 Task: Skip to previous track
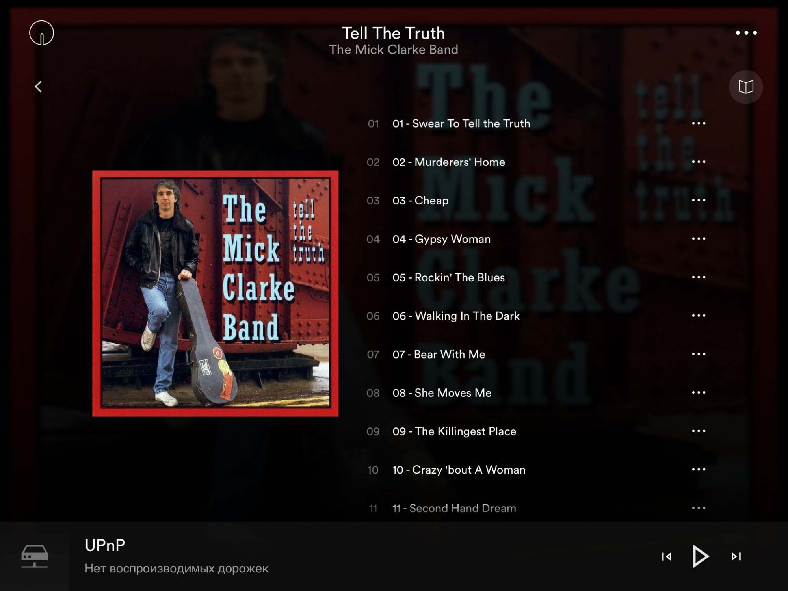(x=667, y=556)
